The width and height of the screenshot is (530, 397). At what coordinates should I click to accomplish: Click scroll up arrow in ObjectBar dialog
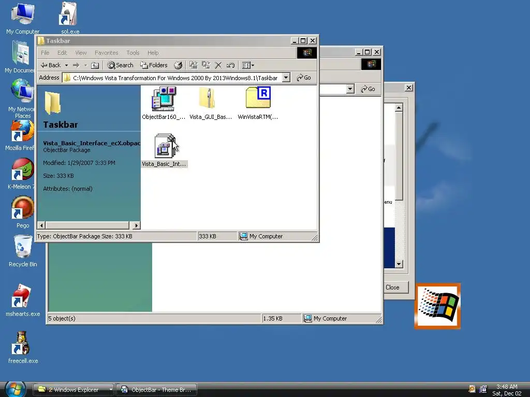click(x=399, y=108)
